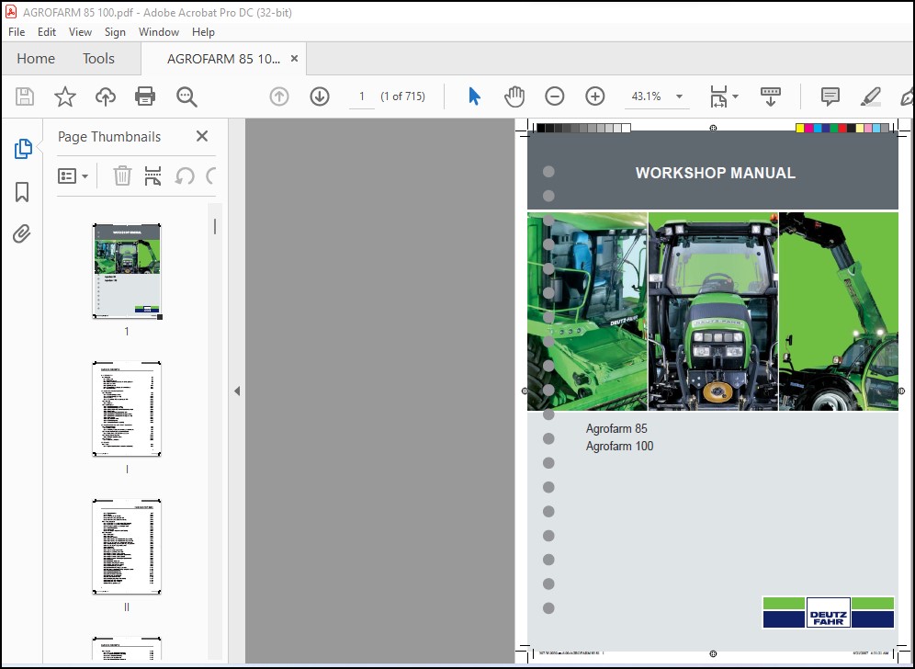Activate the Hand pan tool
The image size is (915, 669).
514,96
